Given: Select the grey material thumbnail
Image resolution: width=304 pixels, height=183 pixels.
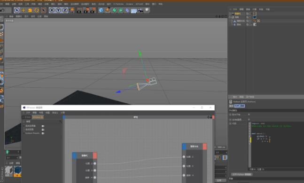Looking at the screenshot, I should click(9, 171).
